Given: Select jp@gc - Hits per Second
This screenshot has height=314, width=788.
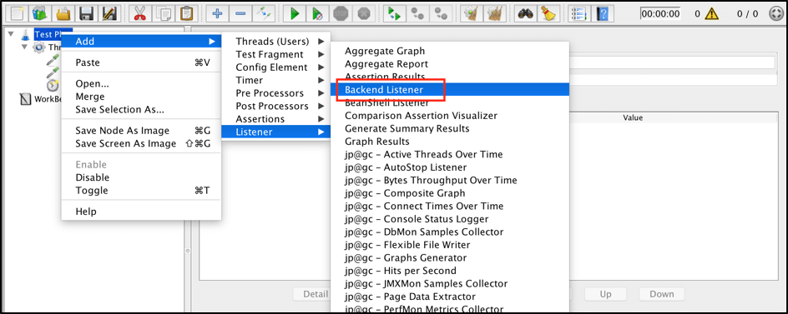Looking at the screenshot, I should pos(450,271).
